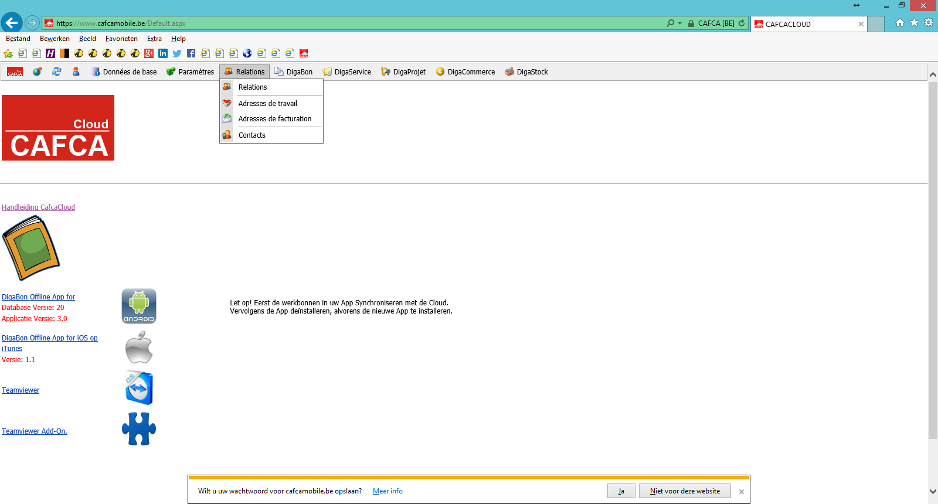Expand the address bar autocomplete dropdown arrow

pos(679,23)
